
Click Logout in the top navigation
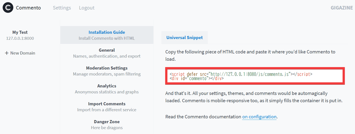(87, 8)
